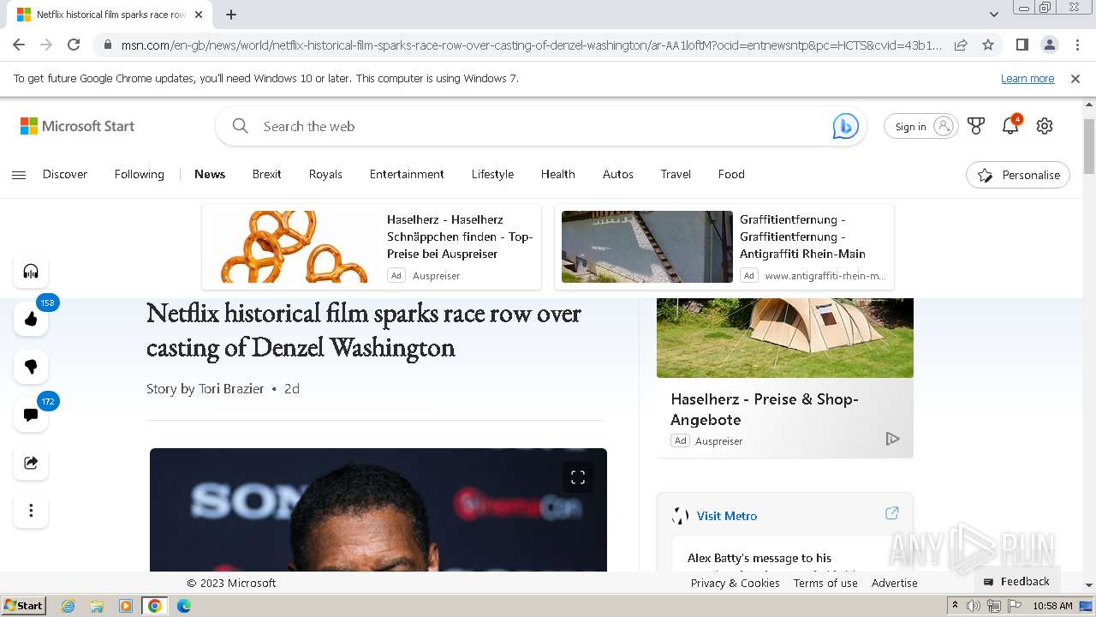Open Terms of use link

tap(825, 583)
